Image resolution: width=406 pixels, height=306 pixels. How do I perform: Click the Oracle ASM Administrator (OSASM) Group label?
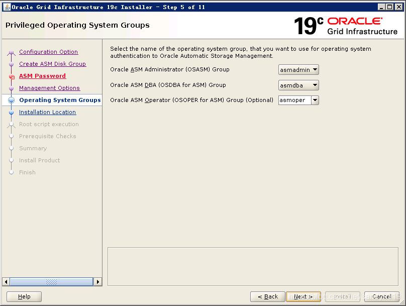point(170,69)
